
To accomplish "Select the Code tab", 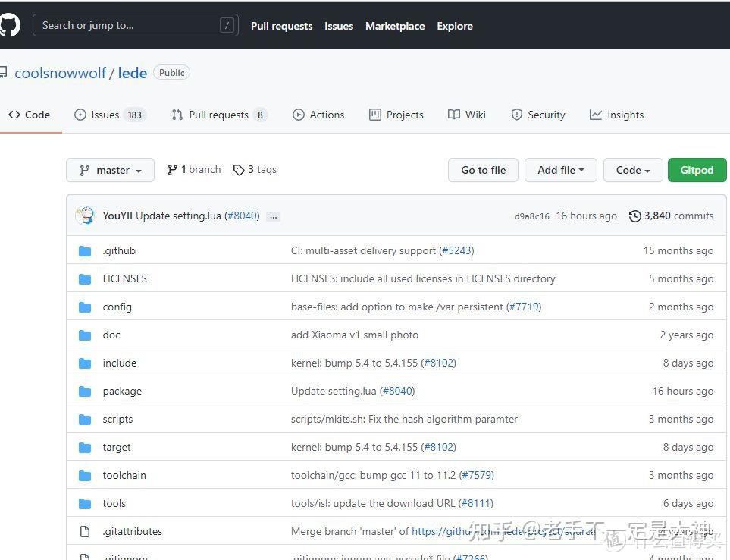I will coord(30,115).
